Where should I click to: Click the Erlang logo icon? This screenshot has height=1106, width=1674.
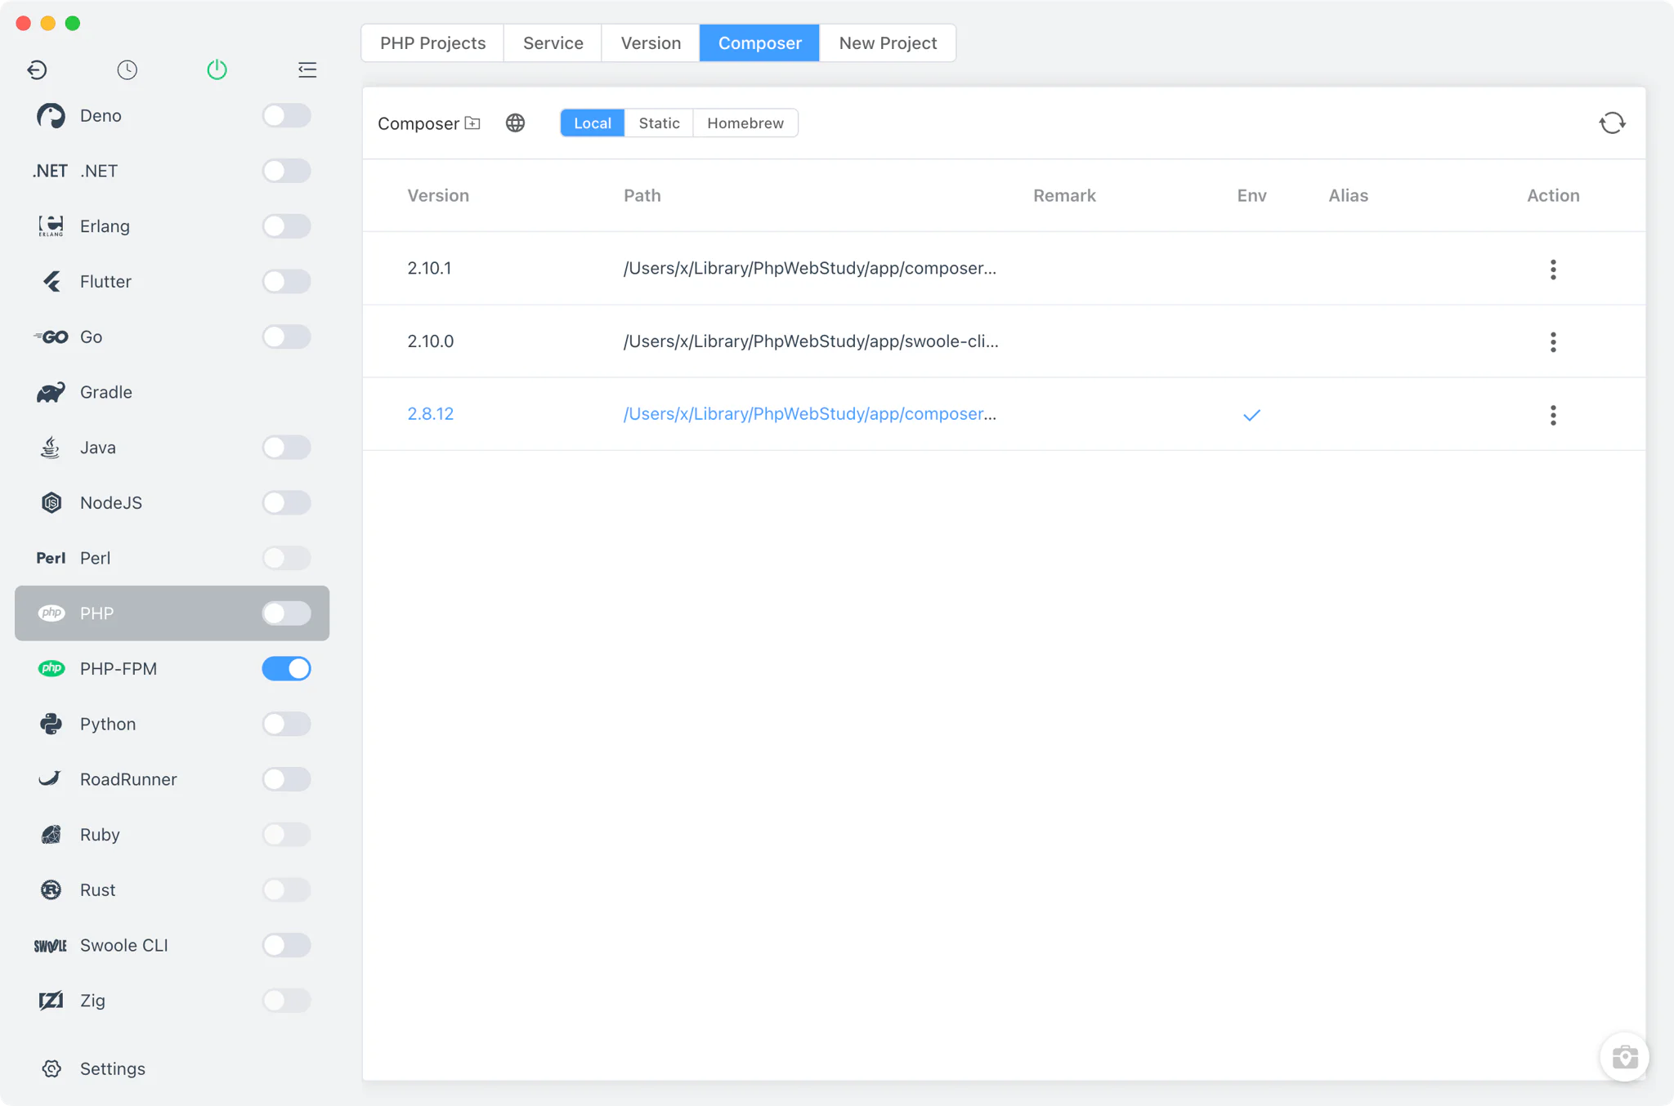[x=51, y=226]
